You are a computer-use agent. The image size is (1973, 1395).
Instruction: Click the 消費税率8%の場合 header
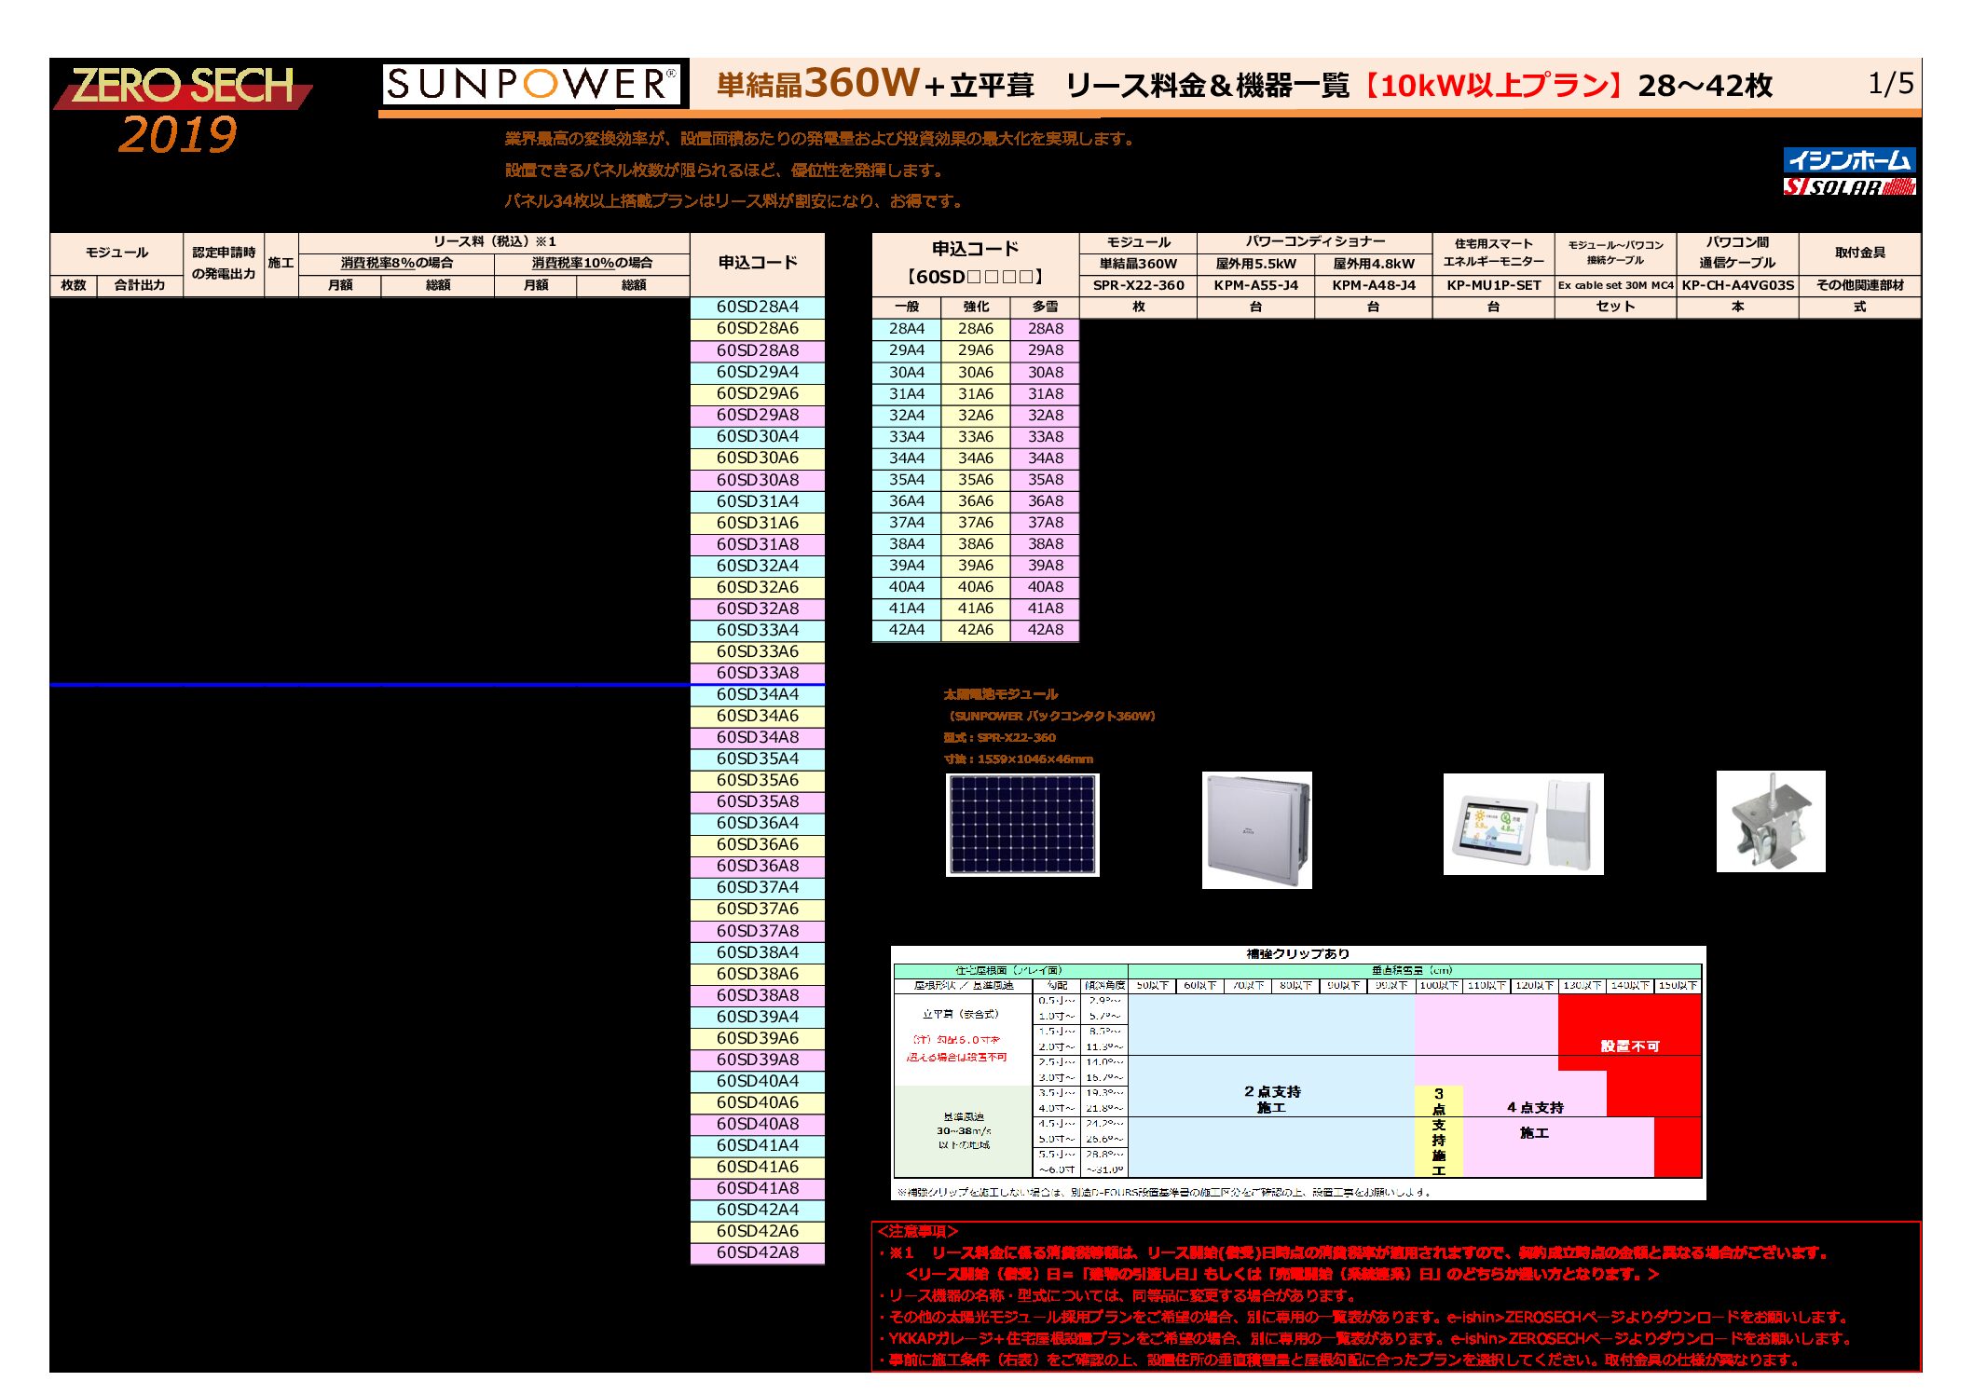[x=396, y=264]
